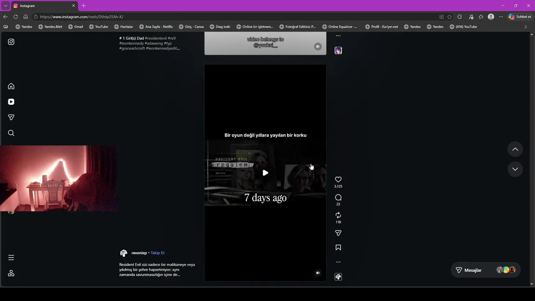
Task: Open the Giriş - Canva bookmark
Action: pos(191,27)
